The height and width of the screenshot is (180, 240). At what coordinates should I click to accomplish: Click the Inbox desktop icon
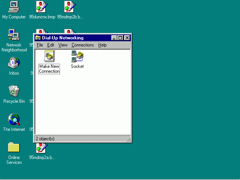coord(14,63)
